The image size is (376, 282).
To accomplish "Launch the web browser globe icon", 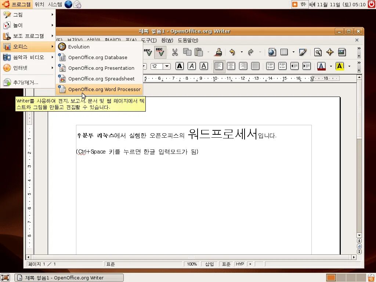I will [68, 4].
